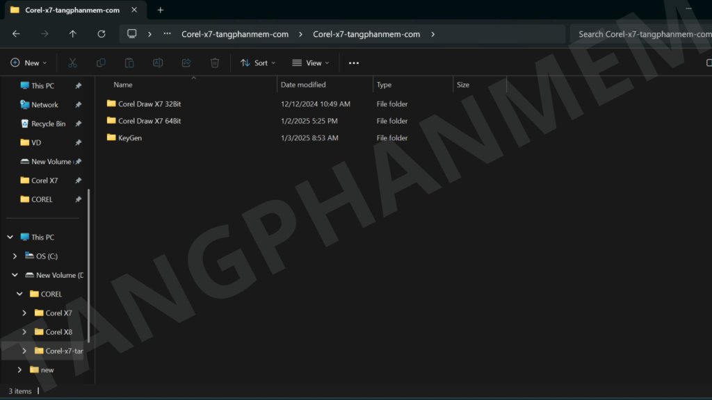Click the Rename icon in toolbar
Screen dimensions: 712x400
tap(158, 63)
